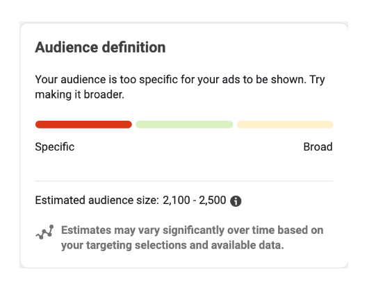Click "your targeting selections and available data." line
Viewport: 376px width, 281px height.
click(x=172, y=246)
